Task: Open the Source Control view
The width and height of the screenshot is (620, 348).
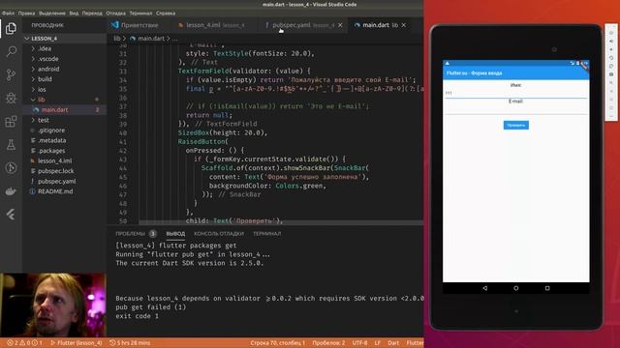Action: (x=11, y=74)
